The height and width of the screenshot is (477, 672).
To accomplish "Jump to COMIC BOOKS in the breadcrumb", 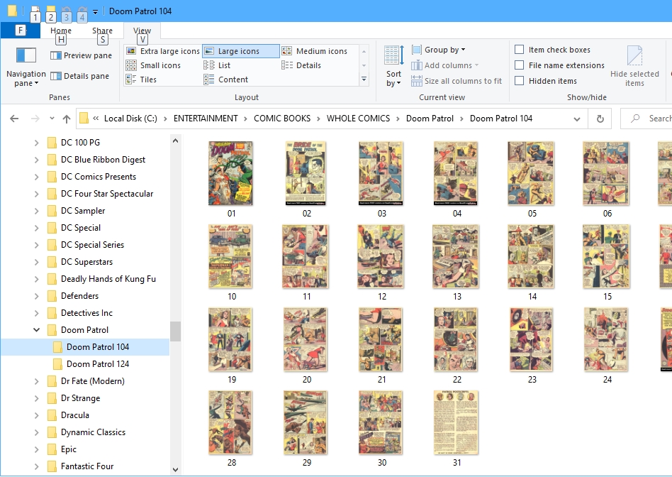I will click(x=282, y=119).
